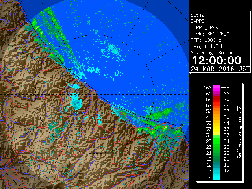Screen dimensions: 252x189
Task: Click the 'CAPPI_1P5K' product name
Action: (204, 28)
